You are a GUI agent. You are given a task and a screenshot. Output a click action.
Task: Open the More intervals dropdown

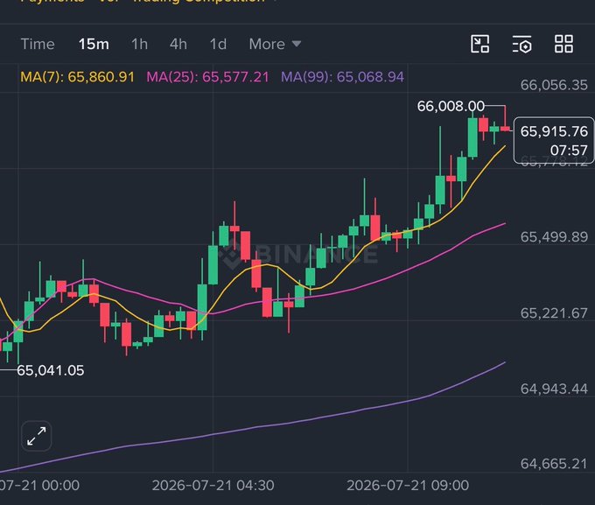click(x=275, y=44)
